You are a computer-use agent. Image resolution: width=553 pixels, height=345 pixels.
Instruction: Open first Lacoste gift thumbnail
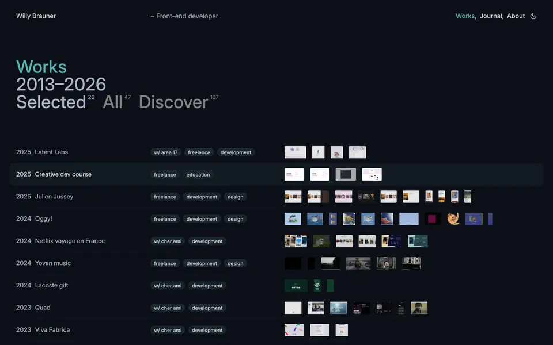[x=296, y=285]
